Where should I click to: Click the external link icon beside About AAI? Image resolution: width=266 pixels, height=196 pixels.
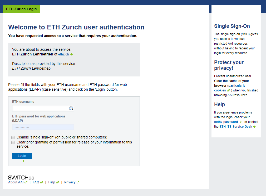pyautogui.click(x=26, y=182)
